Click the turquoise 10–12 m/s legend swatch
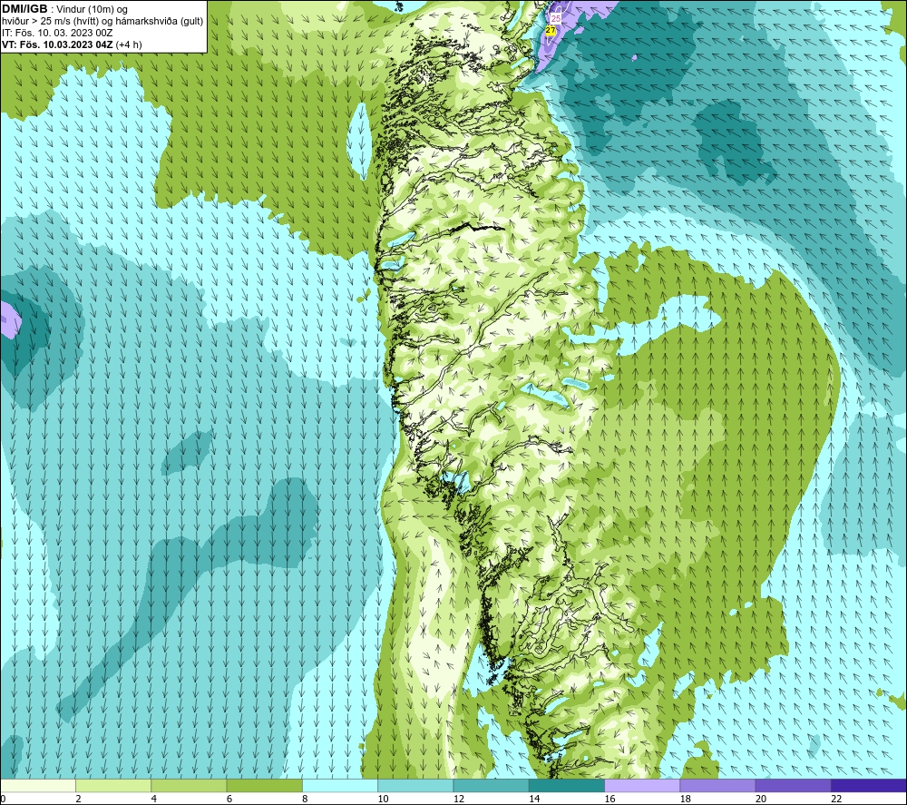 pyautogui.click(x=415, y=785)
